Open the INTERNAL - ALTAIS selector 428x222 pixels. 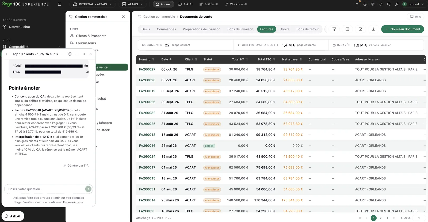(x=93, y=4)
